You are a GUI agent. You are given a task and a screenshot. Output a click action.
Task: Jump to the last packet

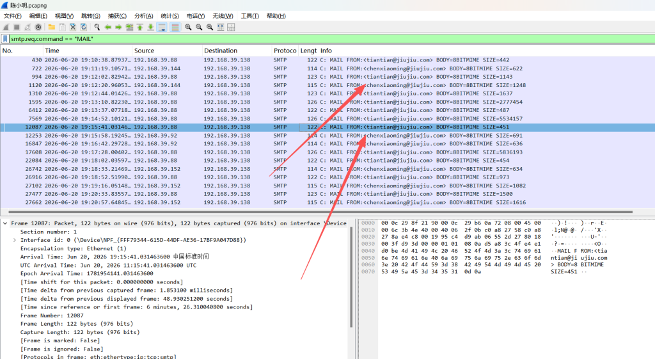tap(151, 27)
